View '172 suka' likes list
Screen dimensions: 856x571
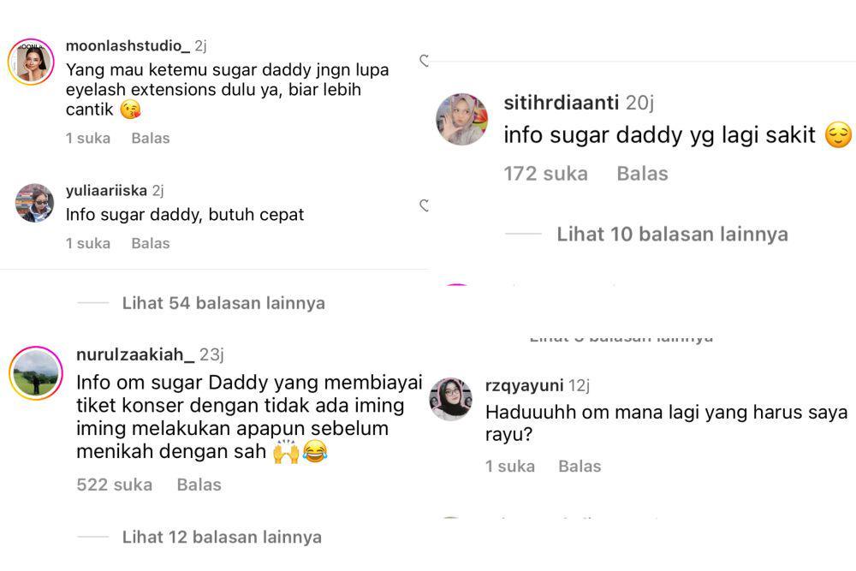click(546, 174)
